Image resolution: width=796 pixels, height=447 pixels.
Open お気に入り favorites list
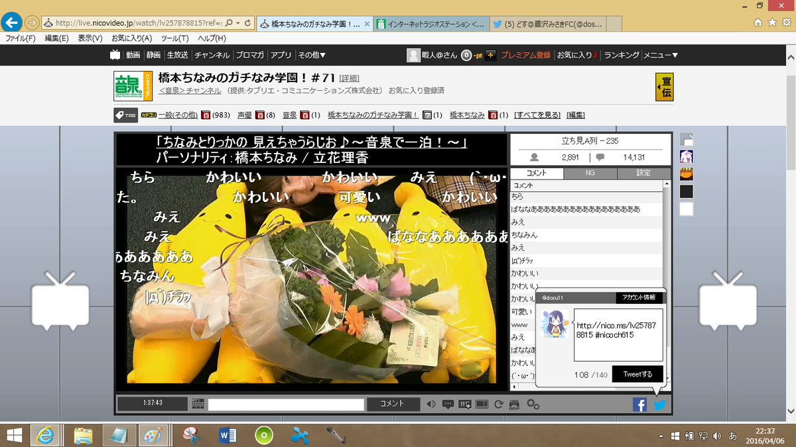[x=577, y=55]
